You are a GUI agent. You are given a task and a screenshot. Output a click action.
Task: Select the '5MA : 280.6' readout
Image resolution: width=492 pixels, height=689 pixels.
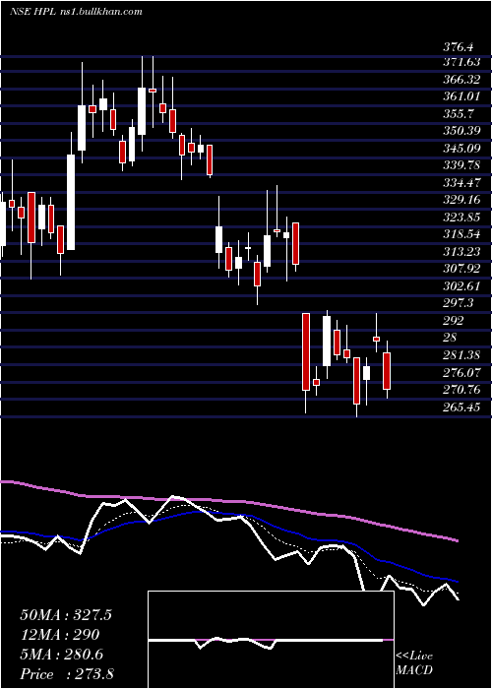(x=61, y=655)
